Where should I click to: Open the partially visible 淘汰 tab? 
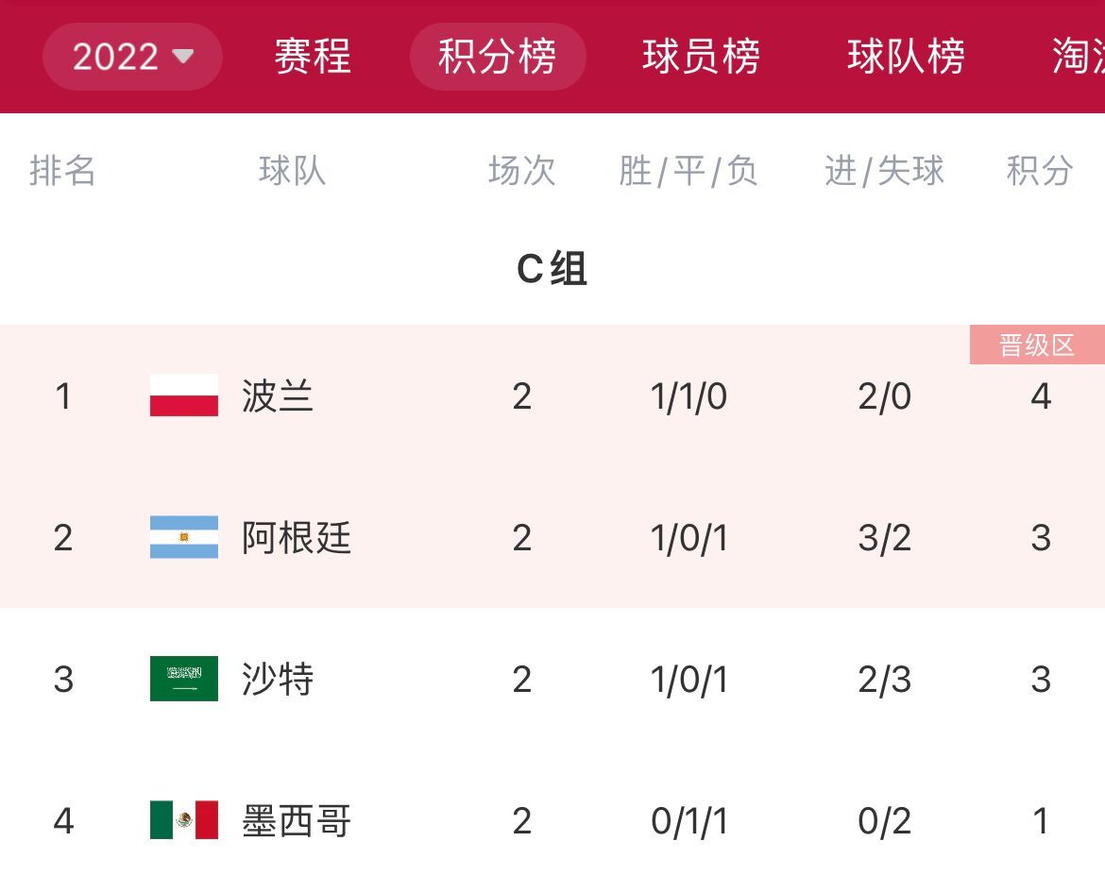1079,57
